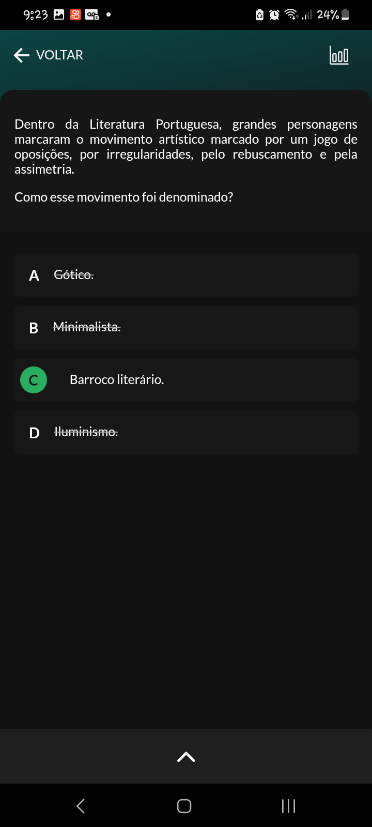
Task: Tap the alarm clock status icon
Action: [274, 15]
